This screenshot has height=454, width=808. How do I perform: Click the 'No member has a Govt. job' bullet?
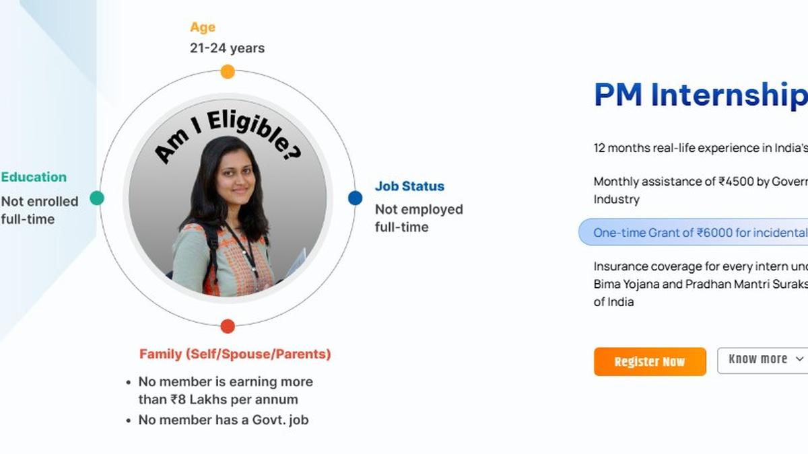point(223,420)
